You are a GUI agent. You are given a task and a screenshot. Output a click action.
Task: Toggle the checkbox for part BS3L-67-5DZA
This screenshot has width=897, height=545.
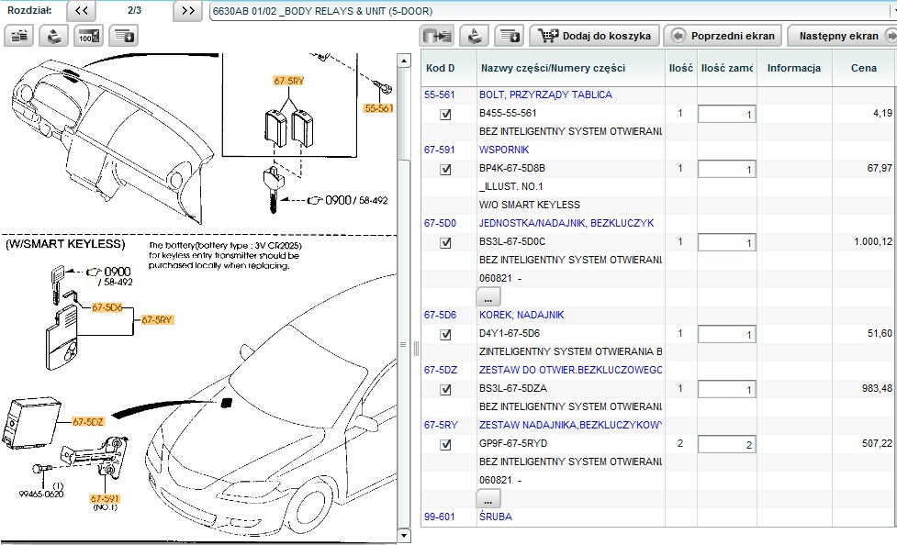pos(445,389)
